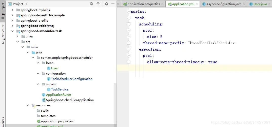The image size is (272, 127).
Task: Select the TaskService class
Action: pyautogui.click(x=60, y=89)
